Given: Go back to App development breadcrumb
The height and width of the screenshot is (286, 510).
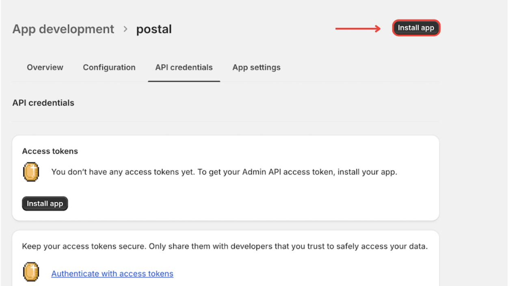Looking at the screenshot, I should point(63,29).
